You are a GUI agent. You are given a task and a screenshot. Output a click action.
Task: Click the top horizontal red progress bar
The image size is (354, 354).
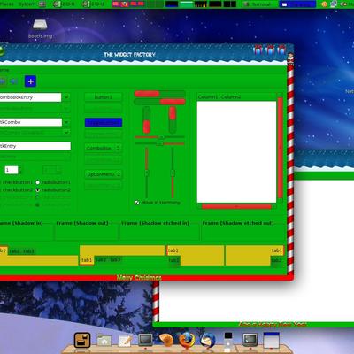(159, 94)
